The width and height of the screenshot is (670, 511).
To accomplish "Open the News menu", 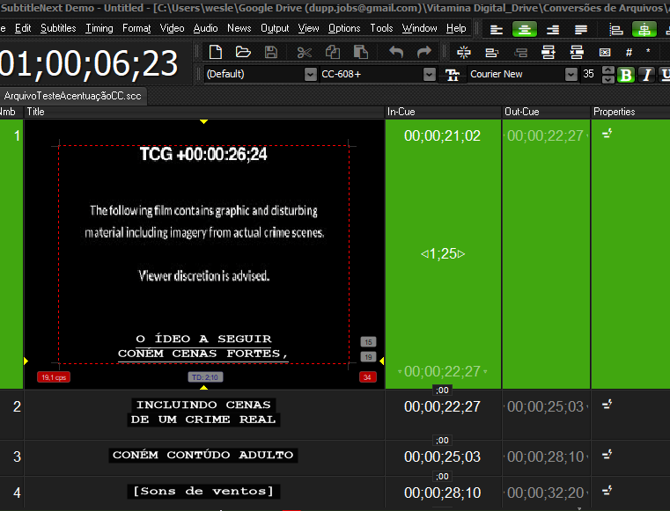I will 239,28.
